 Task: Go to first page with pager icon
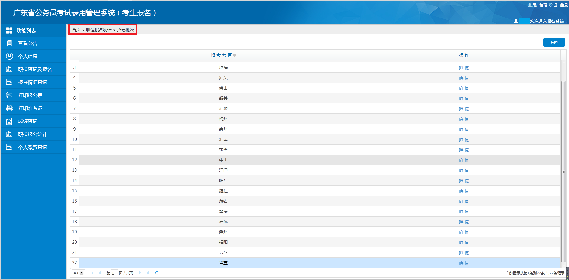tap(92, 273)
